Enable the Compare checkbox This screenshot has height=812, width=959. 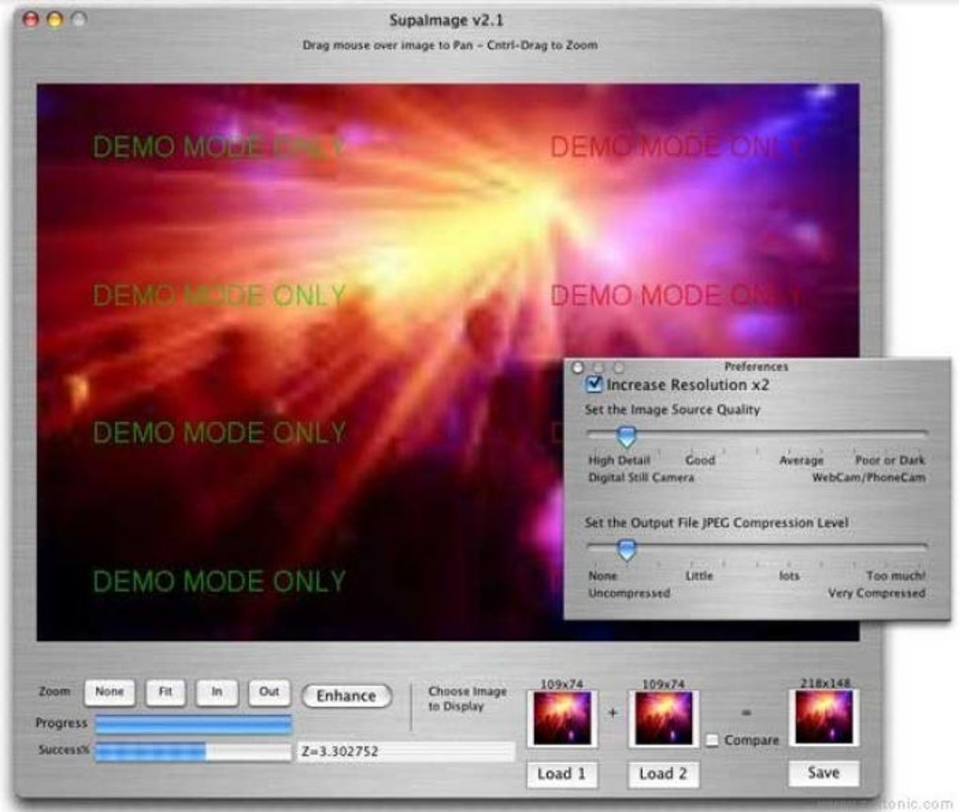[x=713, y=741]
